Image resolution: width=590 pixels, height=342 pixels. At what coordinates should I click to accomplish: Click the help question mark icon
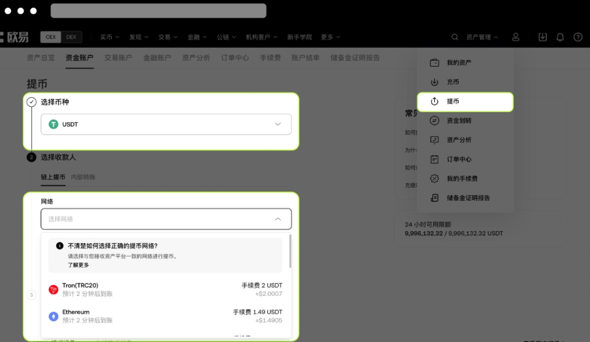pyautogui.click(x=578, y=37)
